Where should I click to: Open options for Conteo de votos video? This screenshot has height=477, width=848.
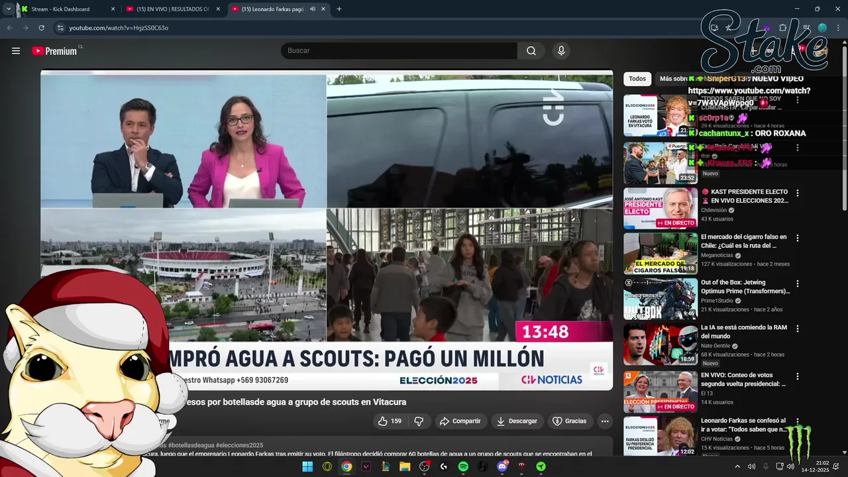coord(798,376)
